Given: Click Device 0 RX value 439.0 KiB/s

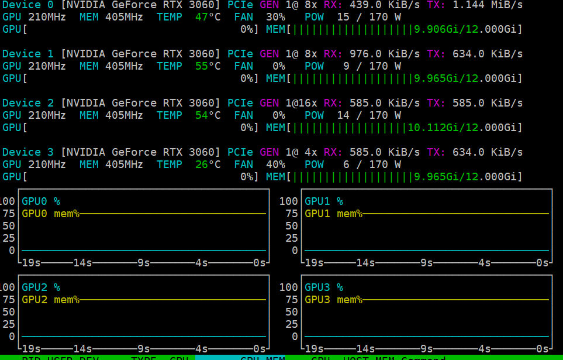Looking at the screenshot, I should click(385, 5).
